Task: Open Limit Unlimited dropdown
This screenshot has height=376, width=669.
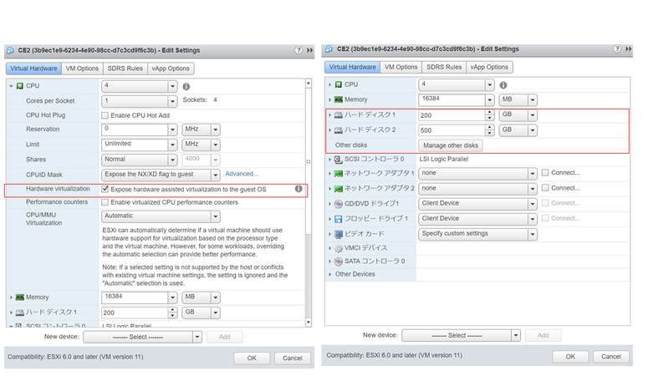Action: pyautogui.click(x=172, y=145)
